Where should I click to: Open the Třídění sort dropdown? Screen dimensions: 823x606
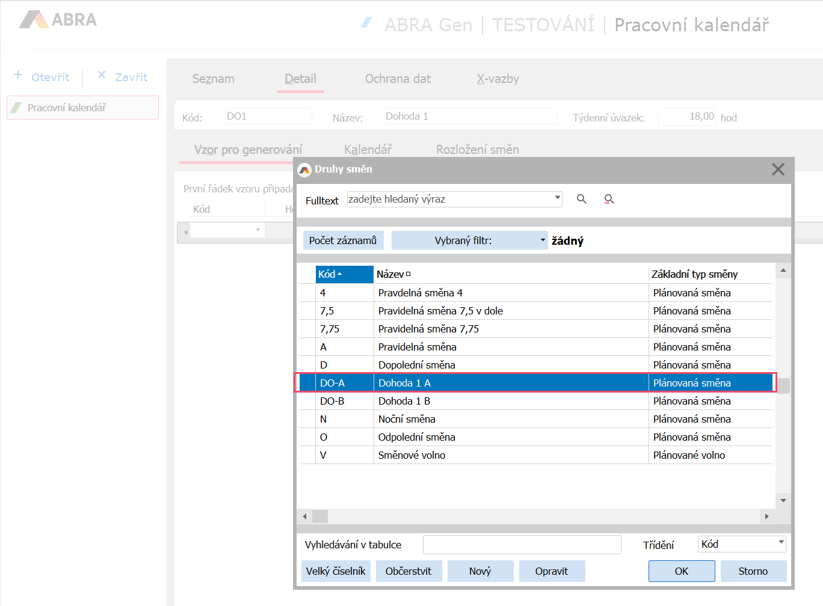pyautogui.click(x=781, y=543)
